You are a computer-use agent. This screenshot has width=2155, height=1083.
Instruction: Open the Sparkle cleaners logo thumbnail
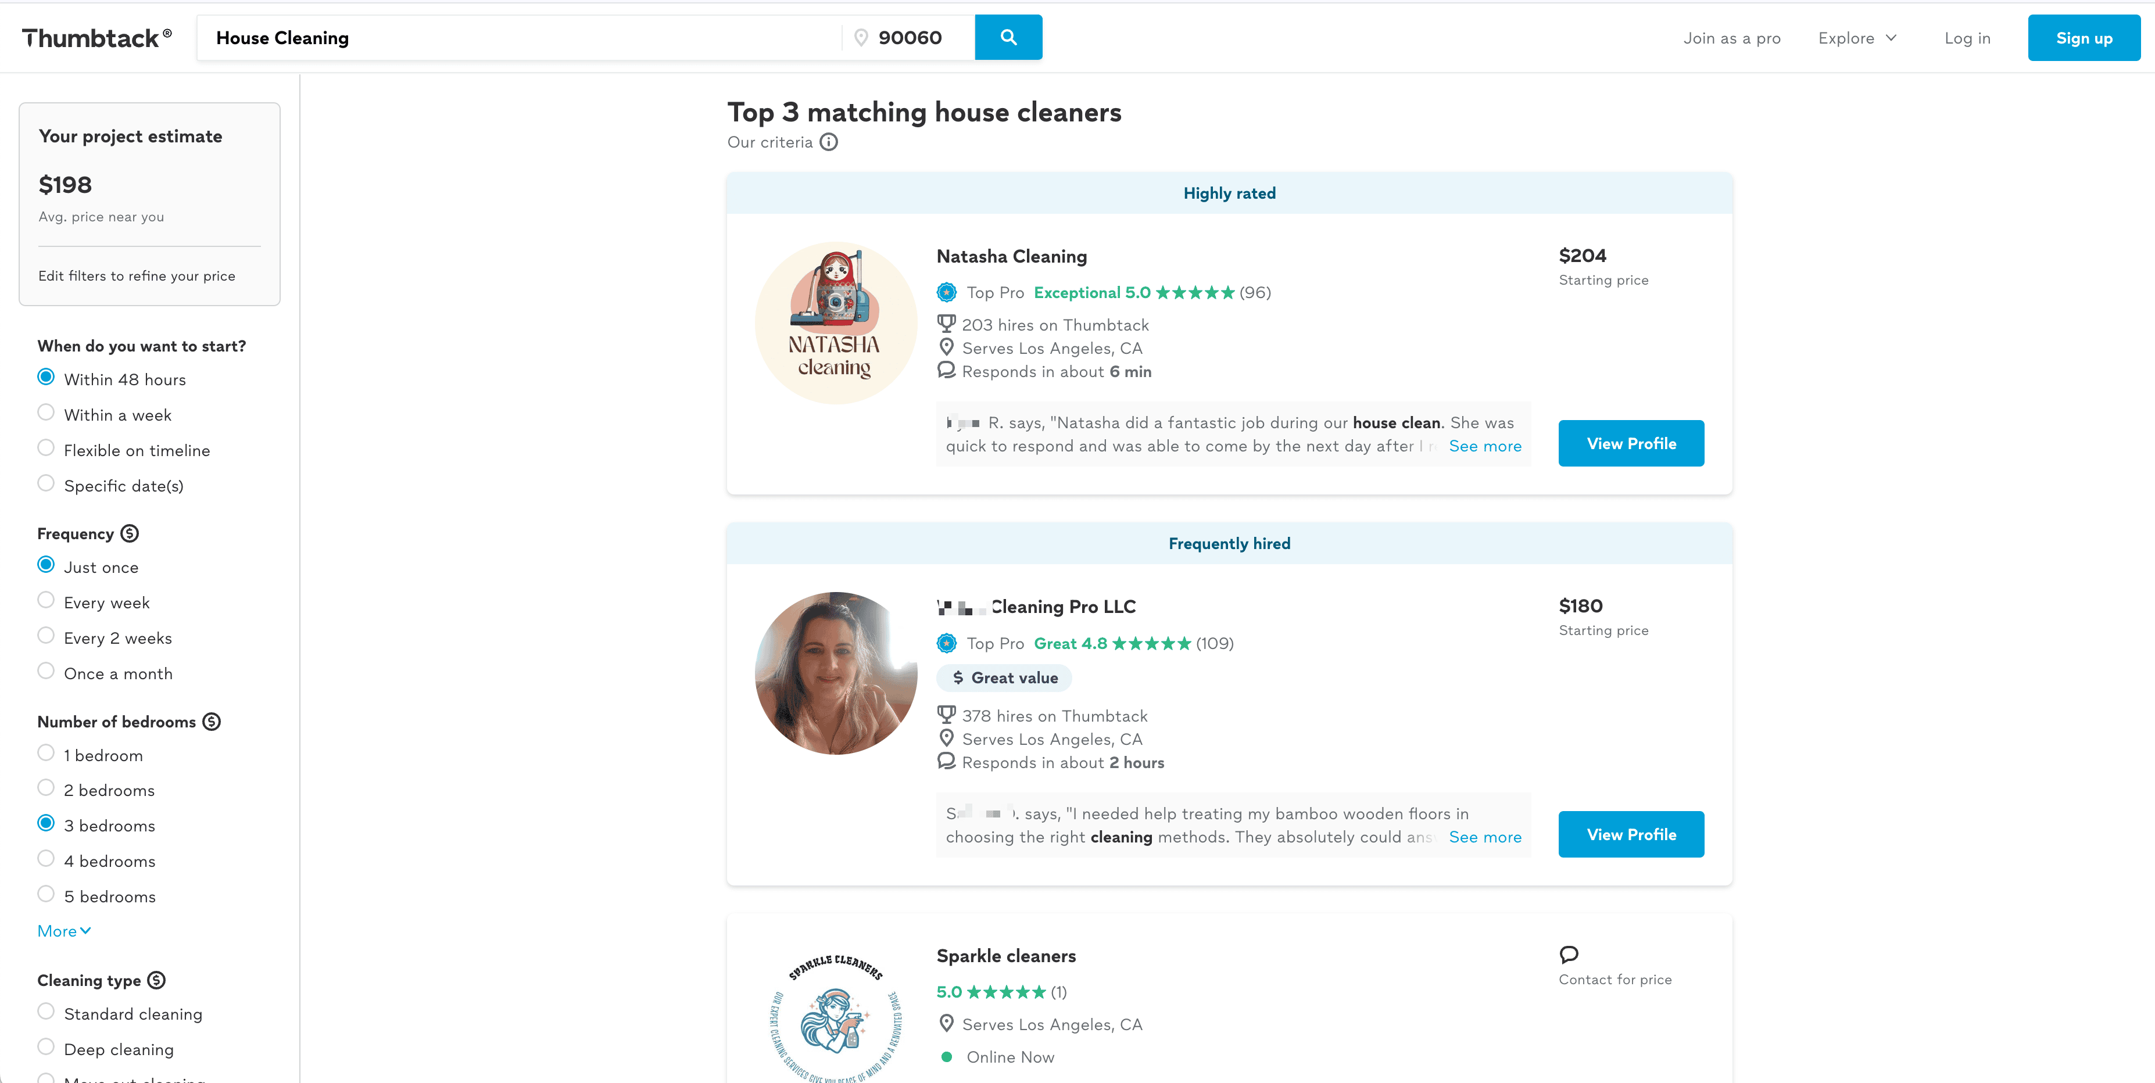click(x=835, y=1016)
